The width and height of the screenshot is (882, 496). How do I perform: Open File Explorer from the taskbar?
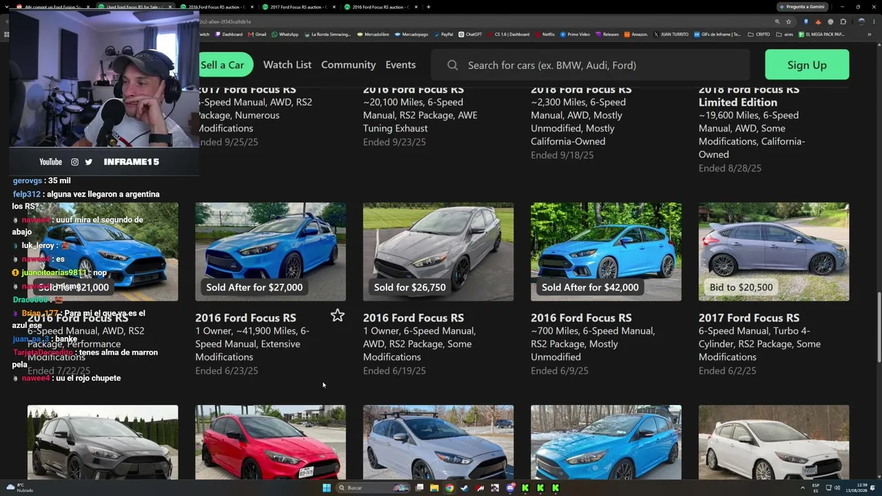[x=434, y=488]
